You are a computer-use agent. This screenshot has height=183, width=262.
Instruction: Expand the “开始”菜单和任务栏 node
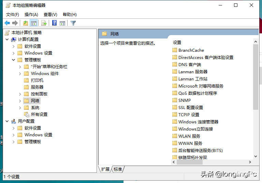(20, 67)
